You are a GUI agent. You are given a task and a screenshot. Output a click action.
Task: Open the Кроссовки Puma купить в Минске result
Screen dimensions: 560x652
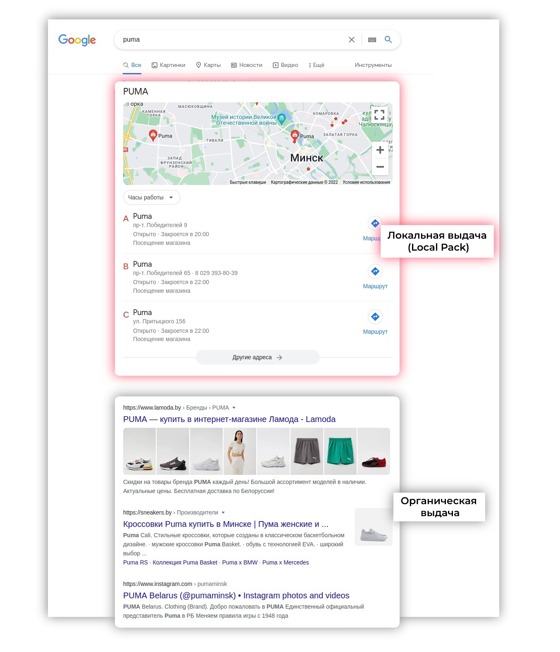point(226,524)
